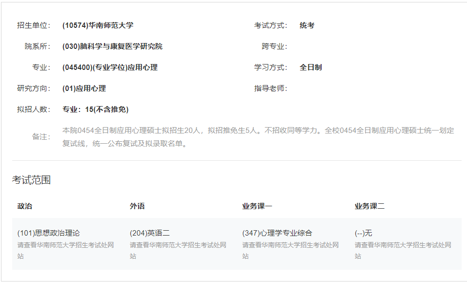Select '(101)思想政治理论' subject cell
The width and height of the screenshot is (467, 283).
pos(48,233)
